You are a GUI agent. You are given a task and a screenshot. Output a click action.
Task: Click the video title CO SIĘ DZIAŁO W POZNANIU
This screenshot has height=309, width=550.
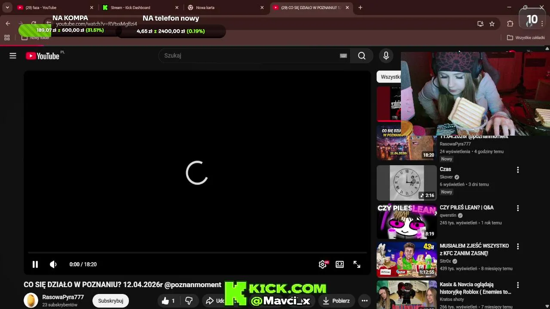pyautogui.click(x=122, y=285)
